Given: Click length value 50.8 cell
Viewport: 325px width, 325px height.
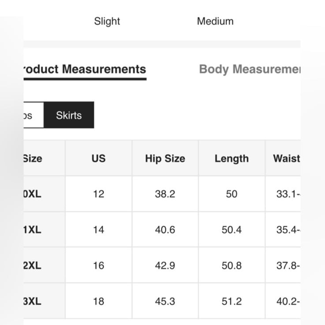Looking at the screenshot, I should click(232, 265).
